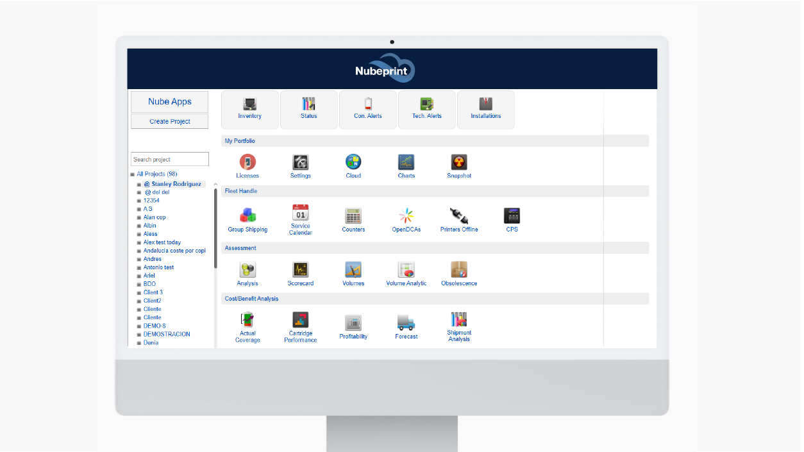Image resolution: width=804 pixels, height=452 pixels.
Task: Open the Cartridge Performance icon
Action: point(300,320)
